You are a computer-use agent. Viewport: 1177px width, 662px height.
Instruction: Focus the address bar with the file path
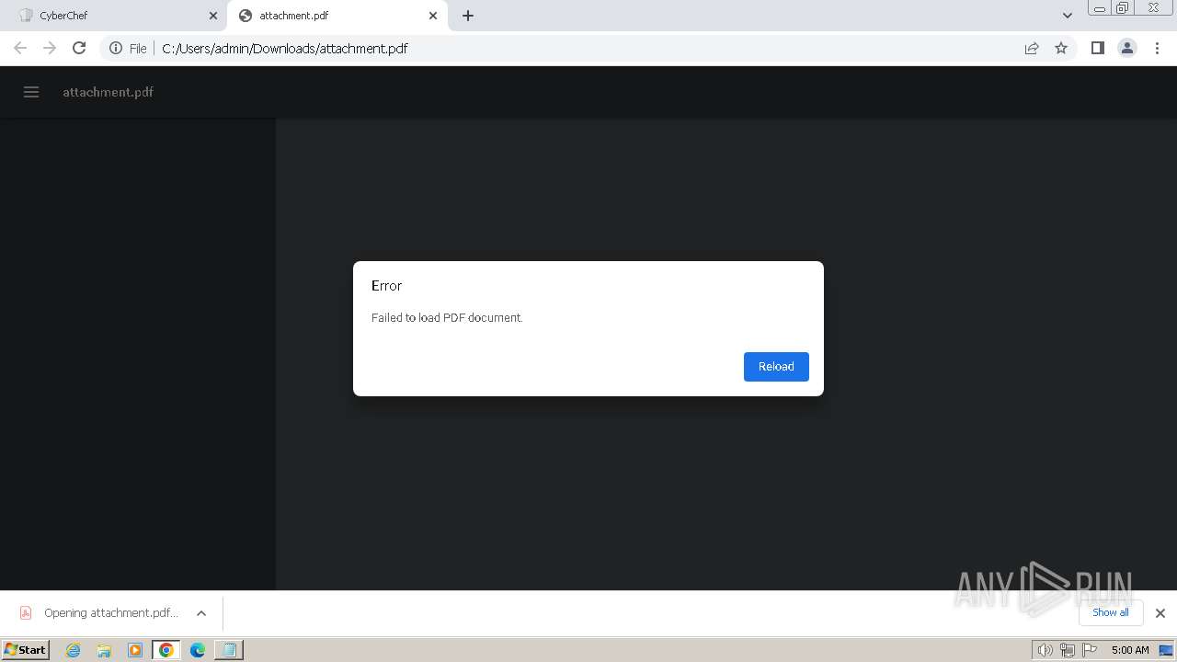587,48
